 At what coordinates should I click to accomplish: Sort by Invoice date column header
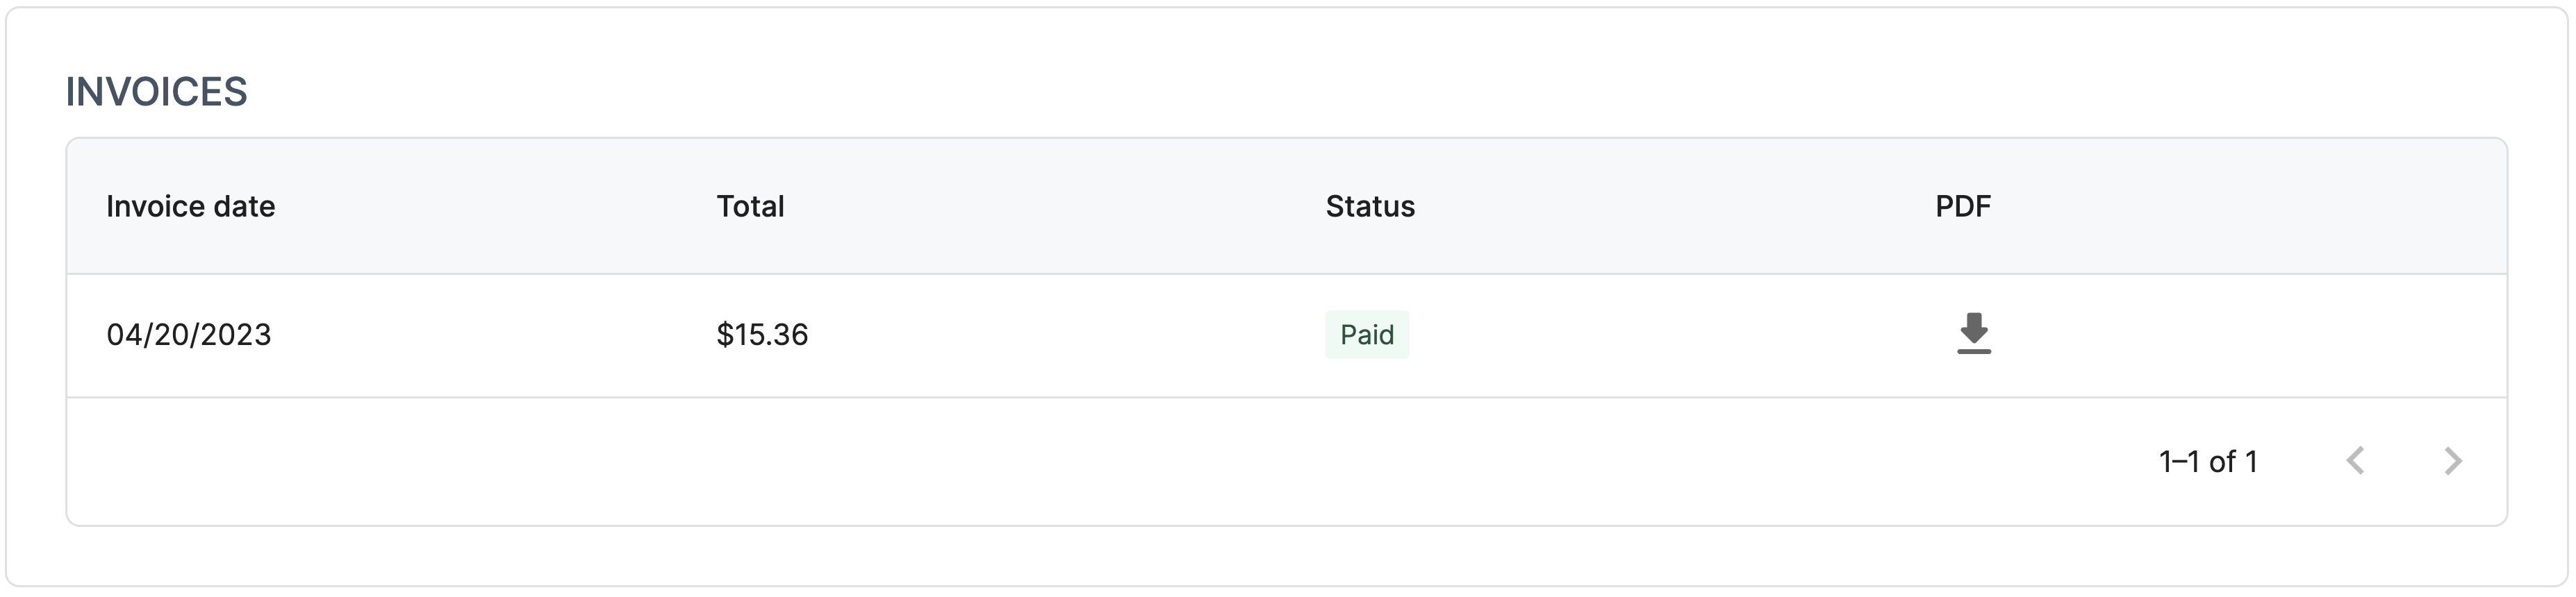(x=190, y=207)
